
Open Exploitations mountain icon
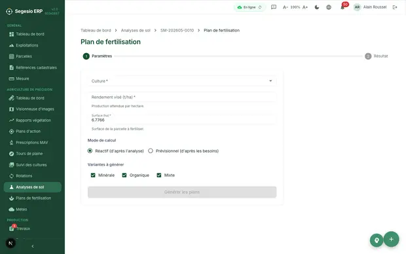point(11,45)
